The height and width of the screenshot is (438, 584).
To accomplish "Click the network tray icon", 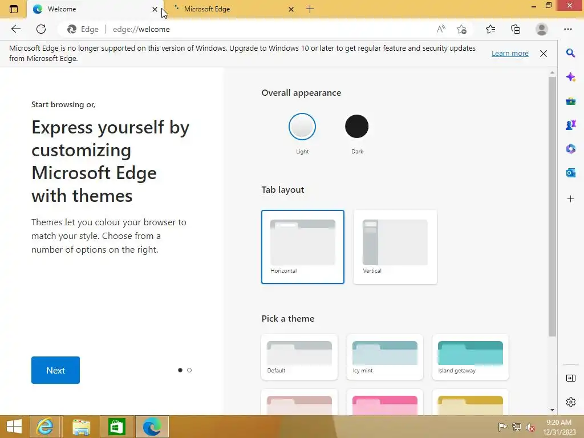I will (517, 427).
